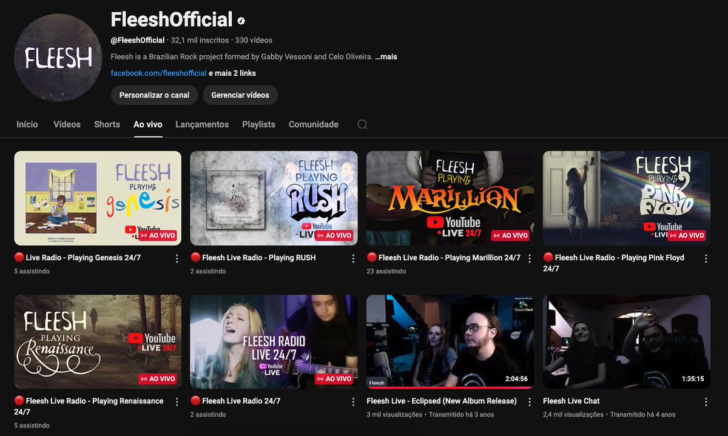Switch to the Início tab
The width and height of the screenshot is (728, 436).
pos(27,124)
